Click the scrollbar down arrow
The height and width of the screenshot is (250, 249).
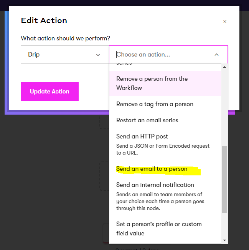tap(224, 240)
